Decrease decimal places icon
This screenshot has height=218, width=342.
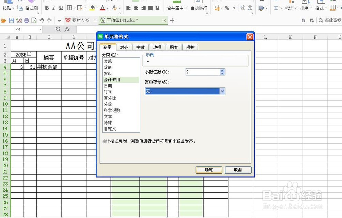click(250, 8)
